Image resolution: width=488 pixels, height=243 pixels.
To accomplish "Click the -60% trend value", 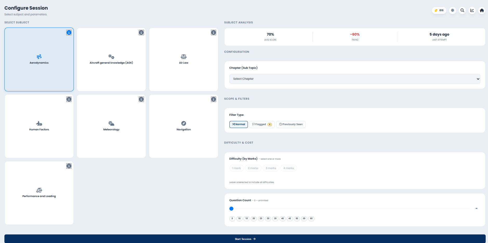I will 355,34.
